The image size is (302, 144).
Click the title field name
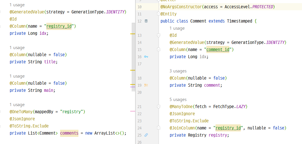(50, 62)
